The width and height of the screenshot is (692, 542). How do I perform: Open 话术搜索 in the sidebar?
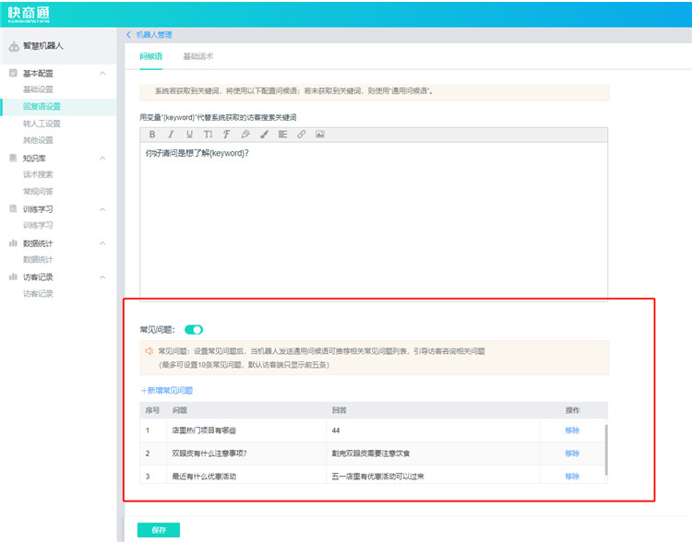(38, 174)
